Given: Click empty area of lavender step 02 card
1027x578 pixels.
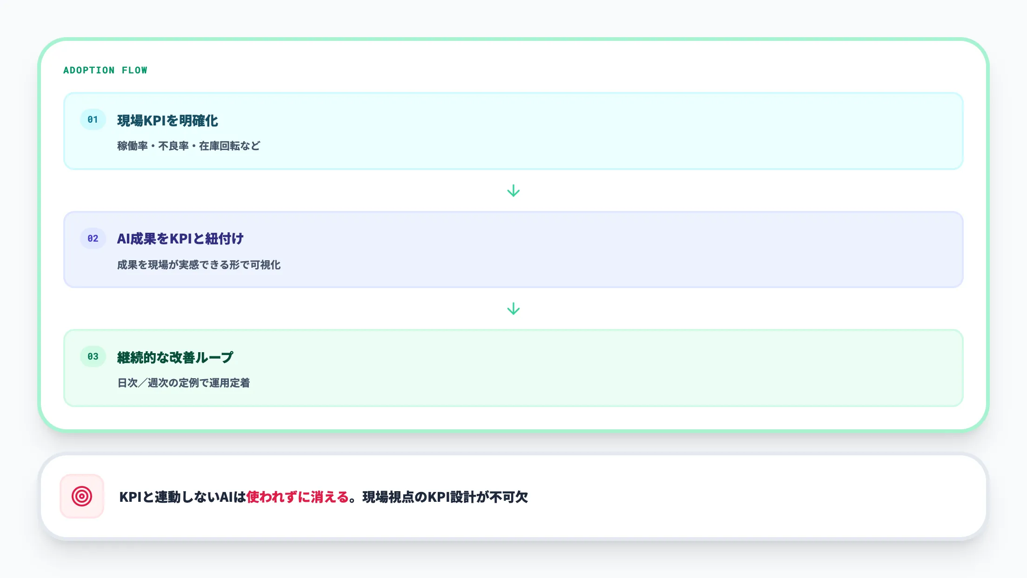Looking at the screenshot, I should tap(605, 250).
